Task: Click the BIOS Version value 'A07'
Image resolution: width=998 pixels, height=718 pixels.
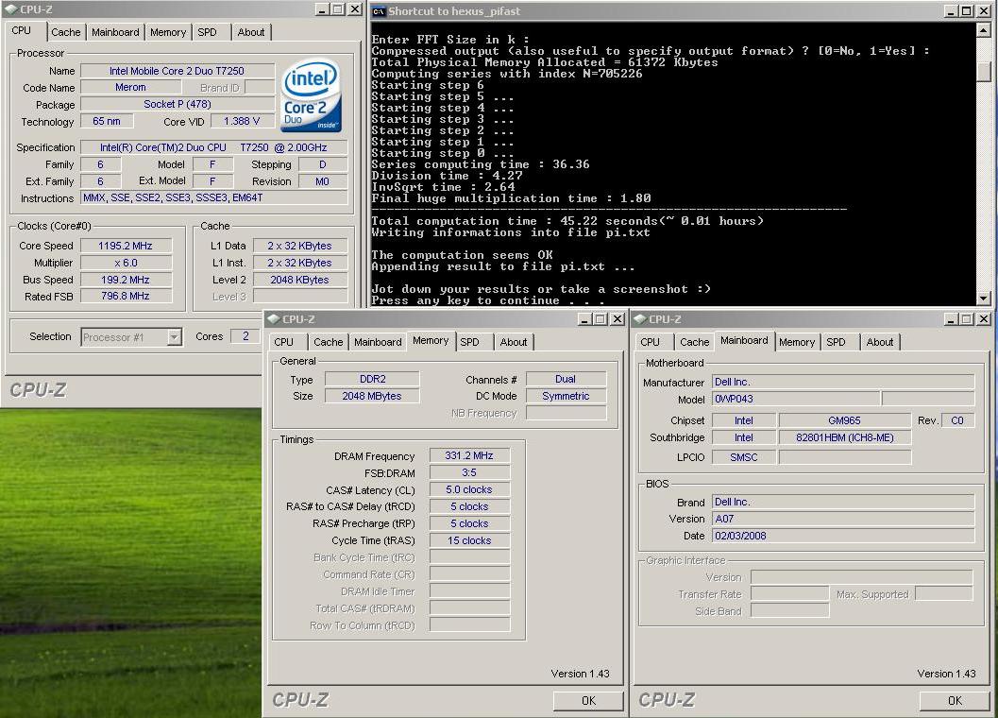Action: [x=843, y=519]
